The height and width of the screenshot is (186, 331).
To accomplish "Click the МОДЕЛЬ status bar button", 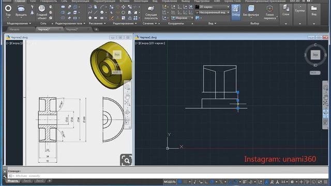I will tap(170, 182).
